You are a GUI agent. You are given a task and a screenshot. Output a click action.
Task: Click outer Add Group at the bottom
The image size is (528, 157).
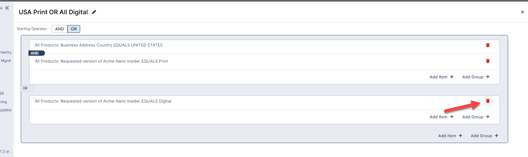pos(484,136)
